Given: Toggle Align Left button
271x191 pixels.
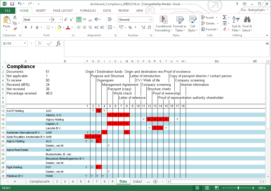Looking at the screenshot, I should pos(79,27).
